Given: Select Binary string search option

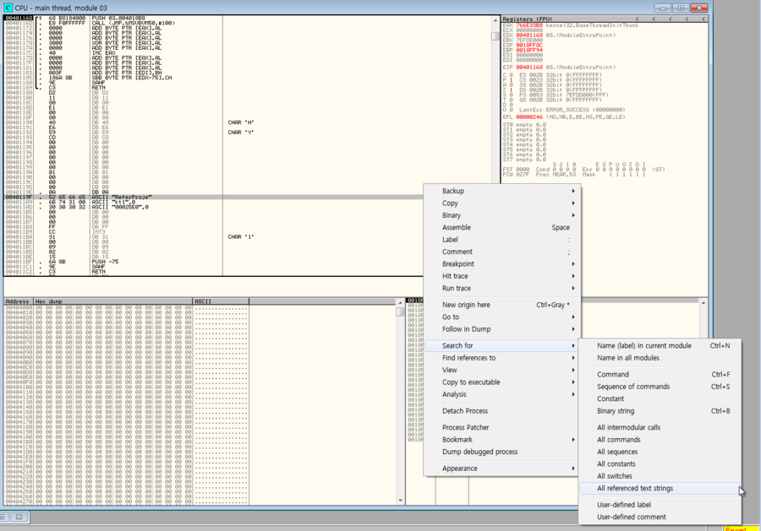Looking at the screenshot, I should click(x=616, y=411).
